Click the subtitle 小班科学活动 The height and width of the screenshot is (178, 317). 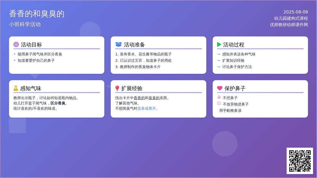pyautogui.click(x=25, y=24)
